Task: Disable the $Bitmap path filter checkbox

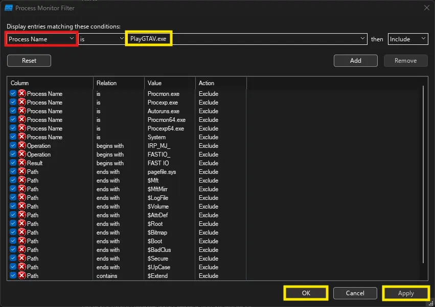Action: (x=13, y=232)
